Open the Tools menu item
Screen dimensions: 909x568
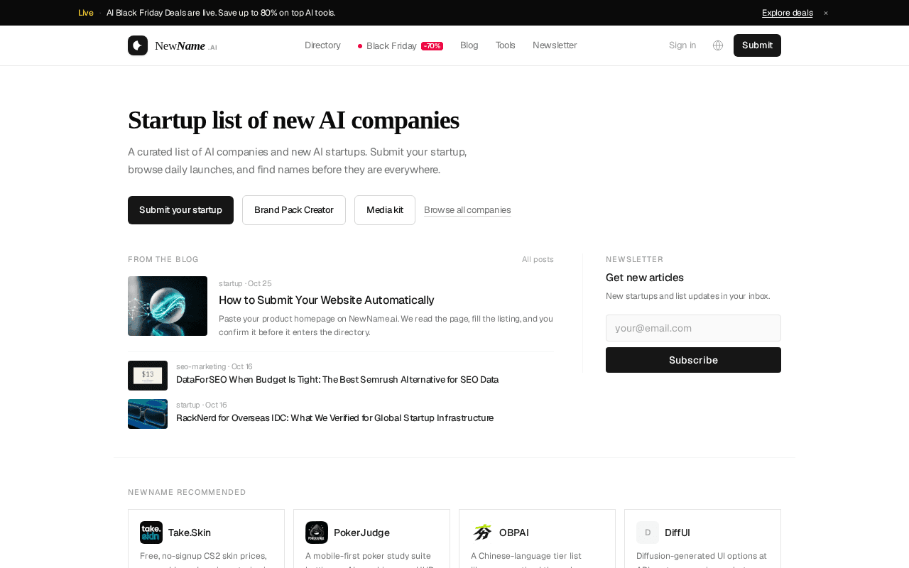point(506,45)
